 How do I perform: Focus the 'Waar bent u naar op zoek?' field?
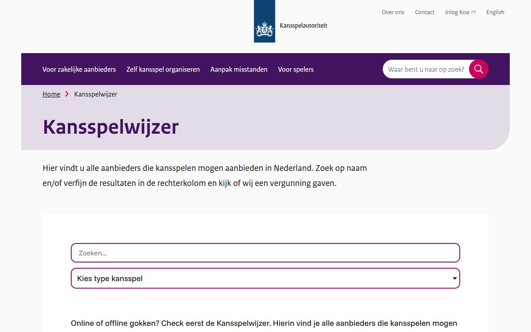tap(426, 69)
